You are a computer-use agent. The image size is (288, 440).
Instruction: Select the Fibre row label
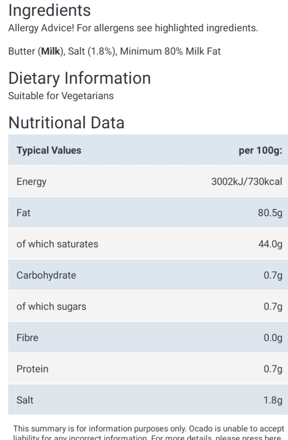[27, 338]
